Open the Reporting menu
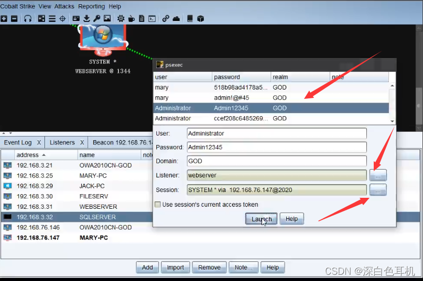The image size is (423, 281). 91,6
